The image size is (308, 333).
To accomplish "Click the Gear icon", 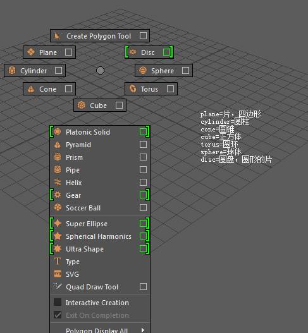I will click(x=58, y=195).
